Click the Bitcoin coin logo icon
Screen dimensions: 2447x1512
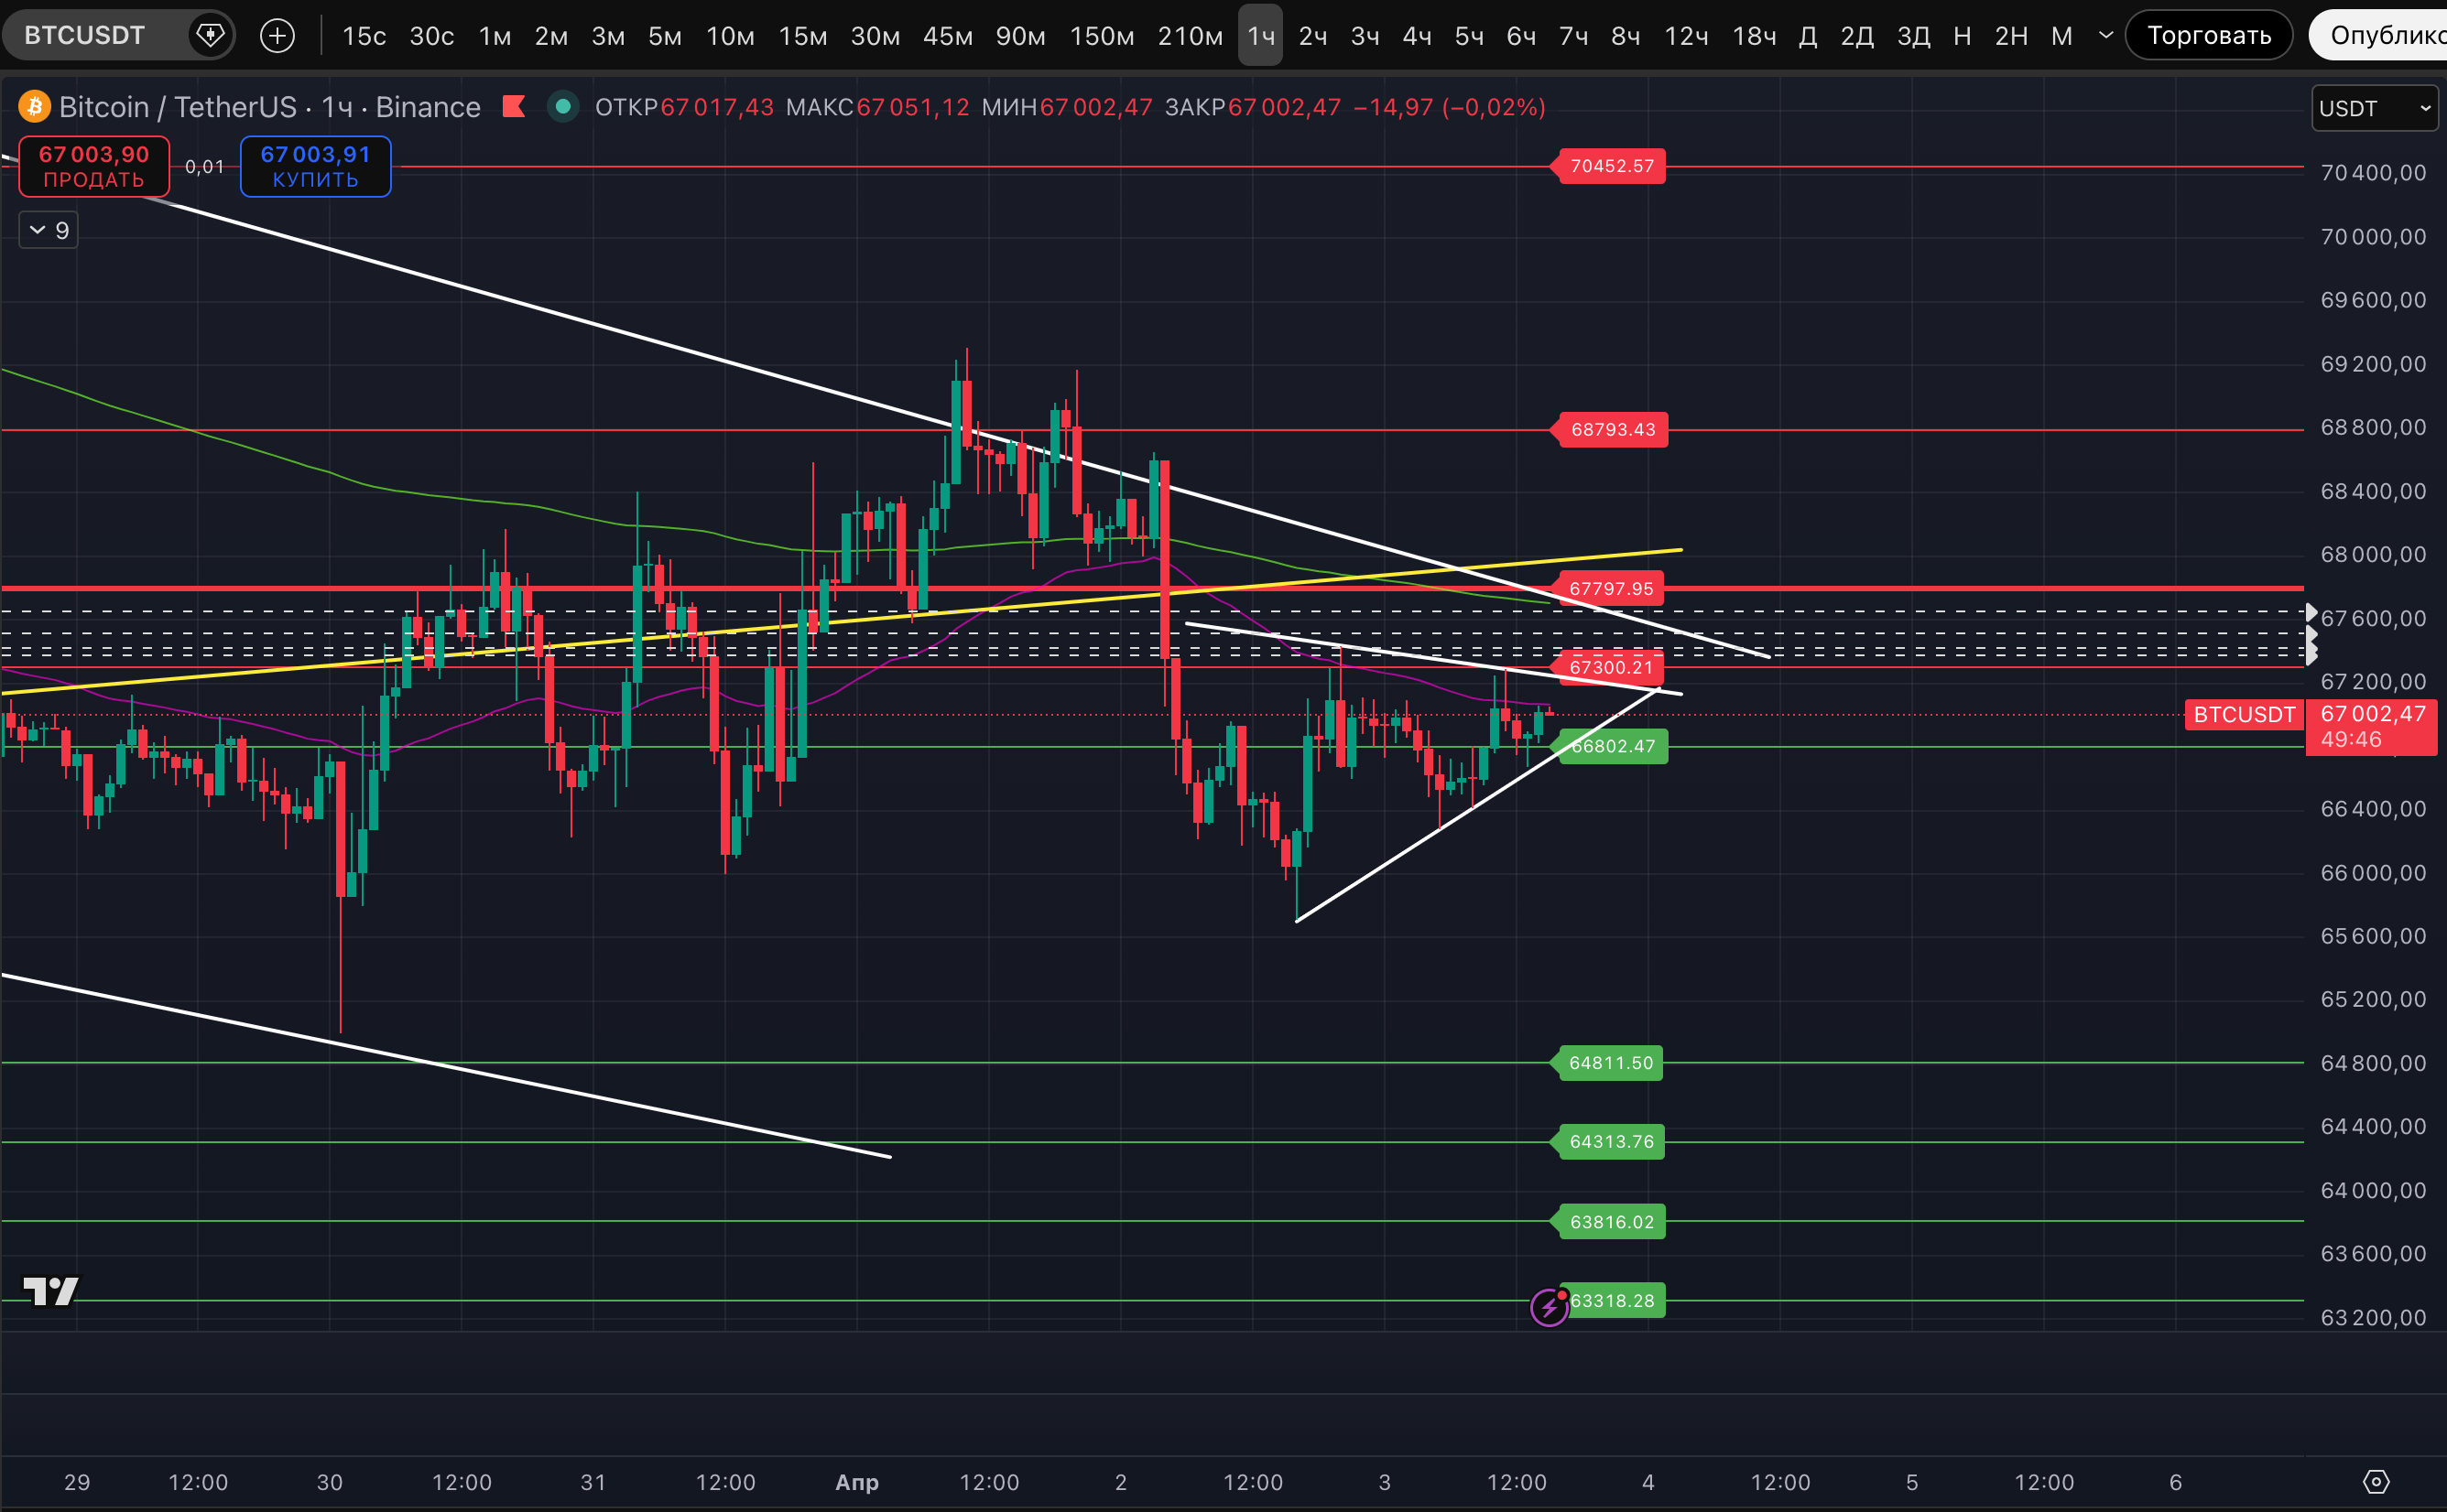[34, 106]
